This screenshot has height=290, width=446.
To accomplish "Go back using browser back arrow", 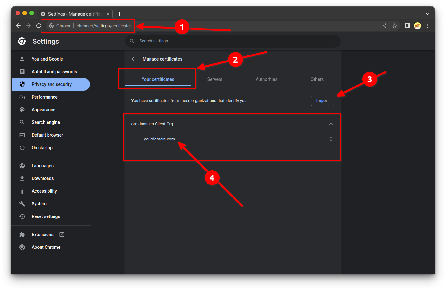I will point(18,26).
